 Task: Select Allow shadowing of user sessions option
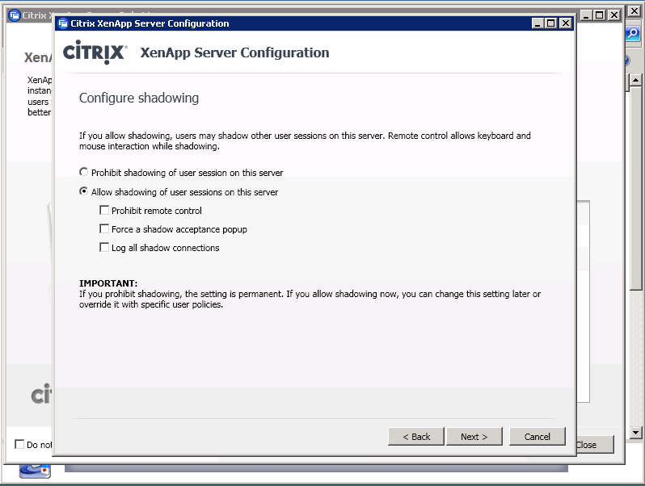coord(83,191)
